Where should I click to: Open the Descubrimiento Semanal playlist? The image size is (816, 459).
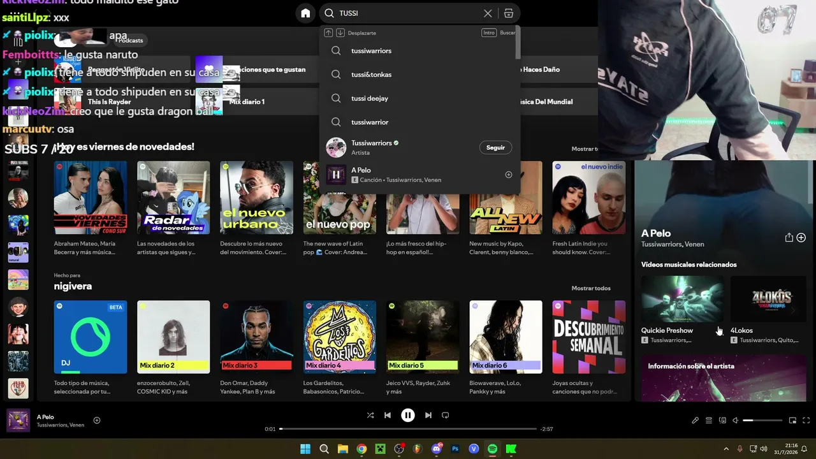(x=589, y=348)
